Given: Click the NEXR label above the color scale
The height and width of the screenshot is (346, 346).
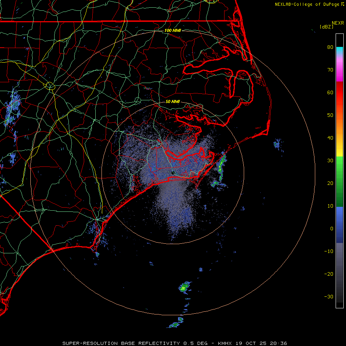Looking at the screenshot, I should (338, 23).
